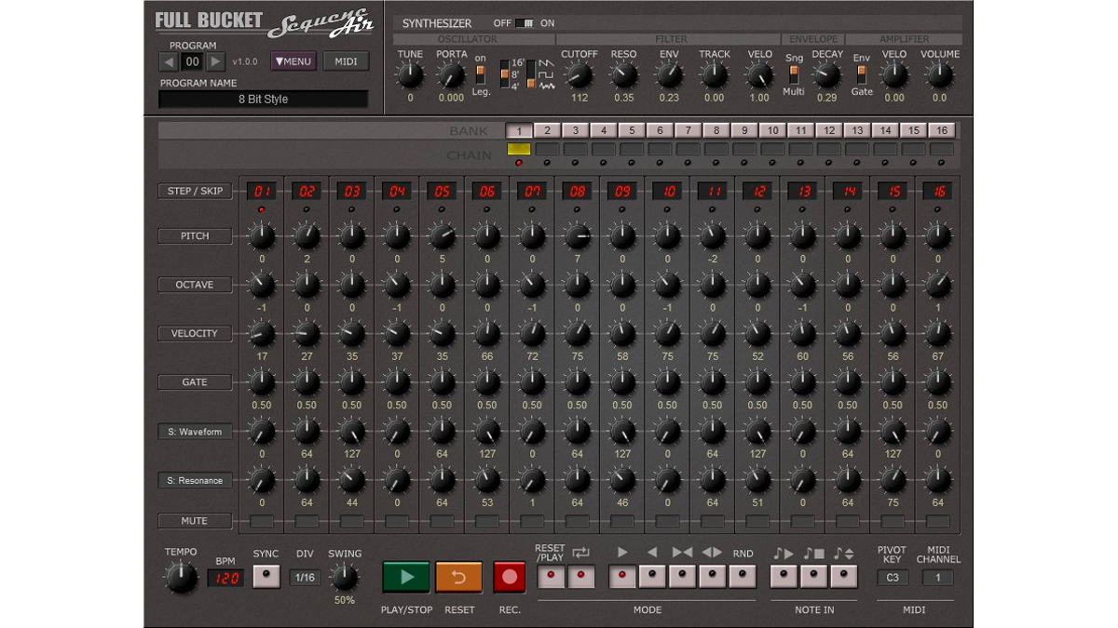
Task: Click step 08 red LED display
Action: tap(577, 192)
